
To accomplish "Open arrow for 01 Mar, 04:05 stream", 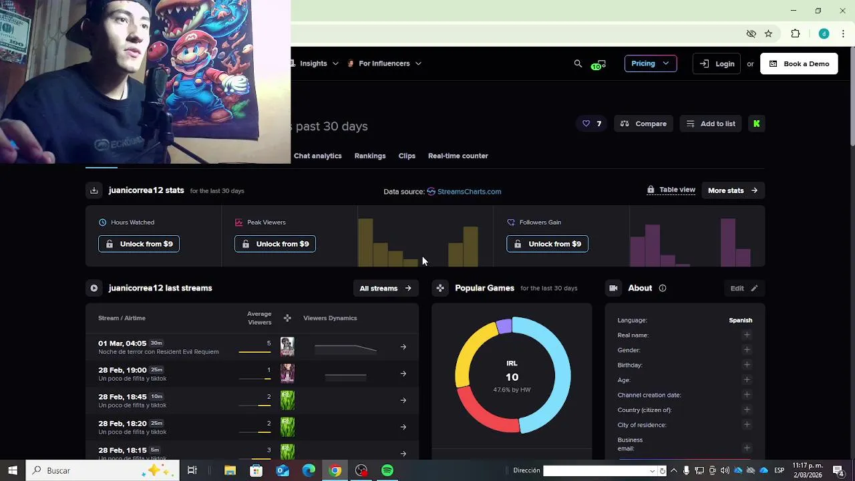I will (403, 347).
